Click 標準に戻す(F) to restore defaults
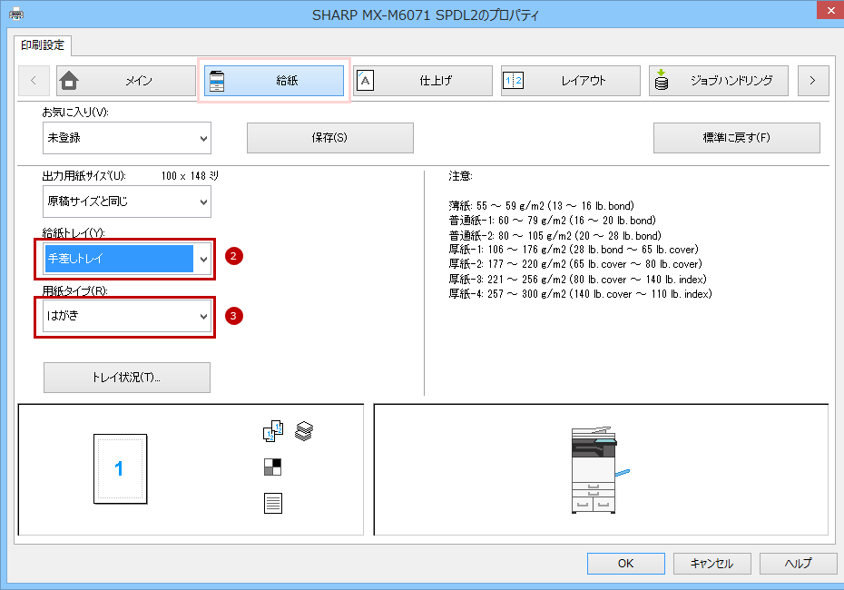Image resolution: width=844 pixels, height=590 pixels. 736,138
